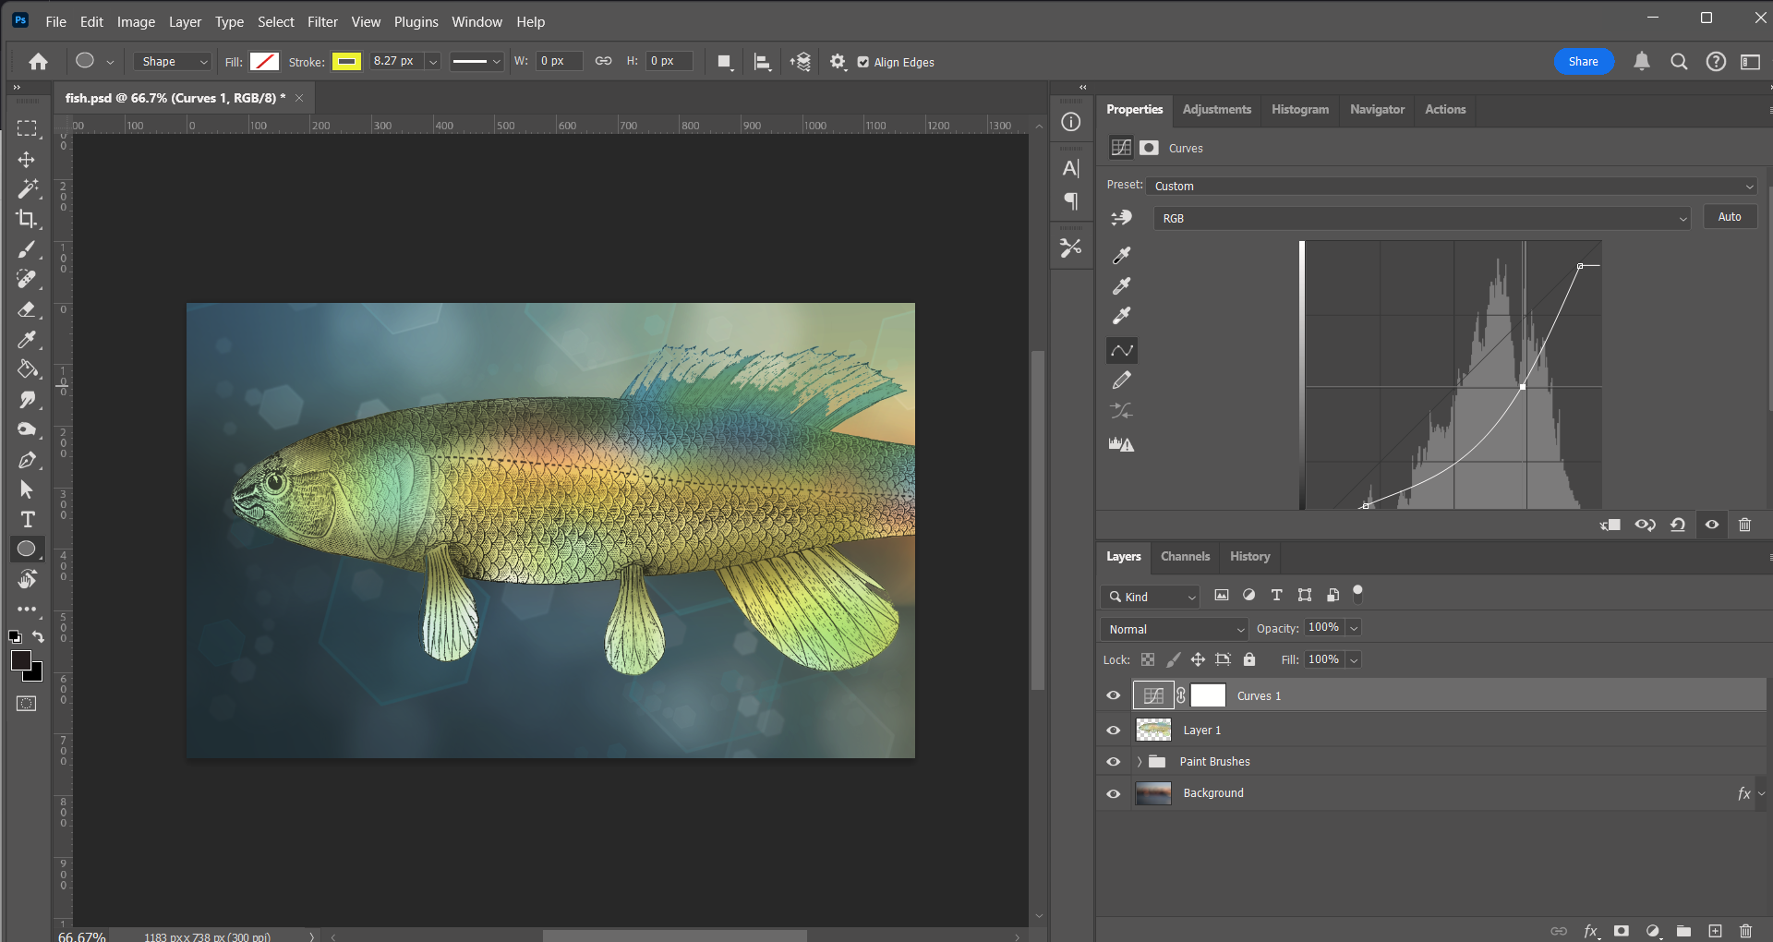The height and width of the screenshot is (942, 1773).
Task: Select the Move tool
Action: point(27,159)
